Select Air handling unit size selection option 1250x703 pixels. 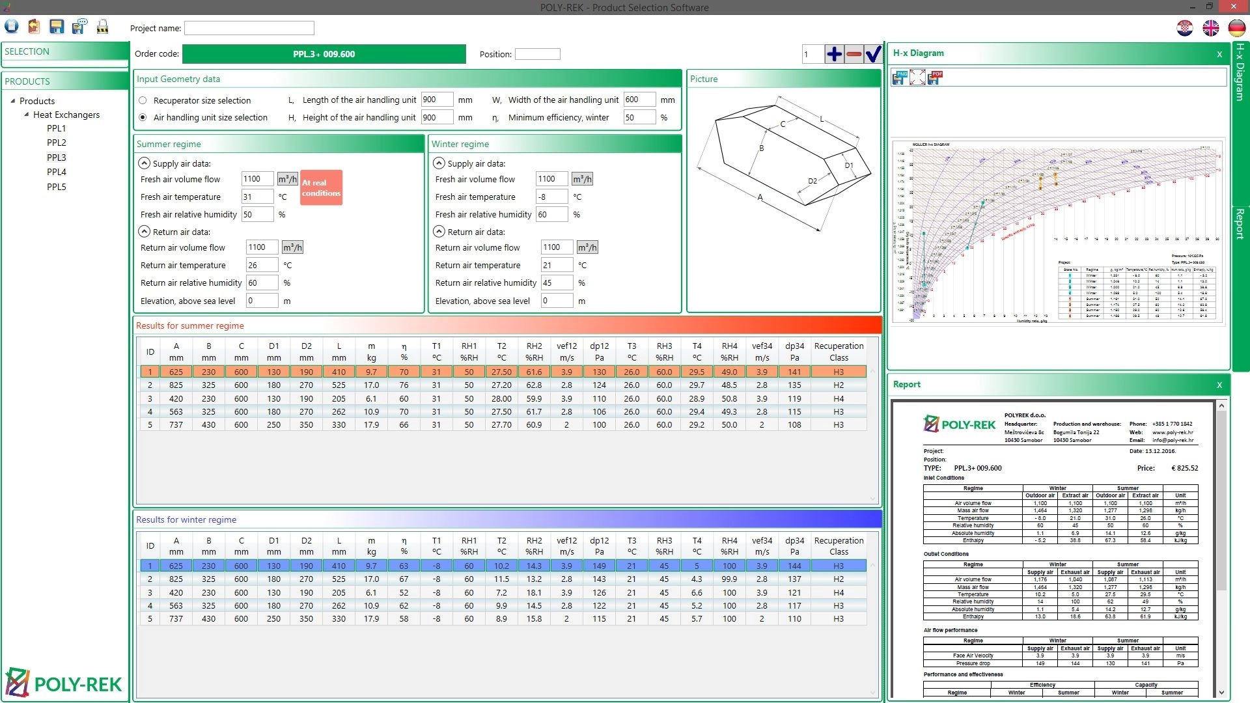point(143,117)
